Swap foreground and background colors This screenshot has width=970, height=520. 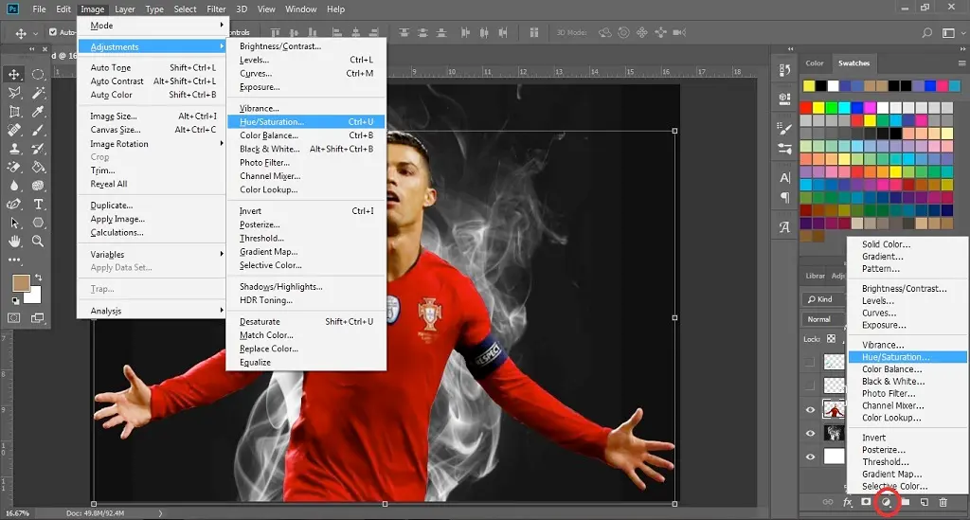pos(38,278)
